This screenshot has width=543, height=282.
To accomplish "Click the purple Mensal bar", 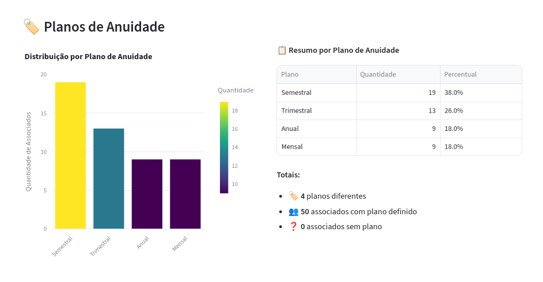I will [x=185, y=194].
